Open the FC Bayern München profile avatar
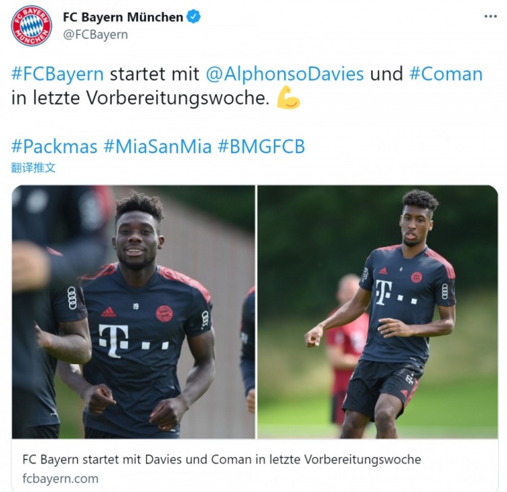The image size is (507, 492). click(31, 25)
